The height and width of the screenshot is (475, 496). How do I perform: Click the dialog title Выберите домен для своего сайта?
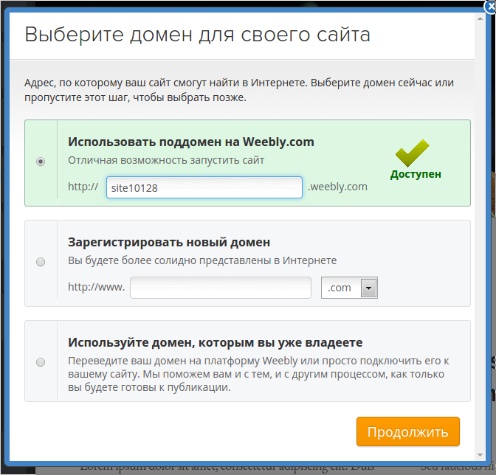(197, 35)
